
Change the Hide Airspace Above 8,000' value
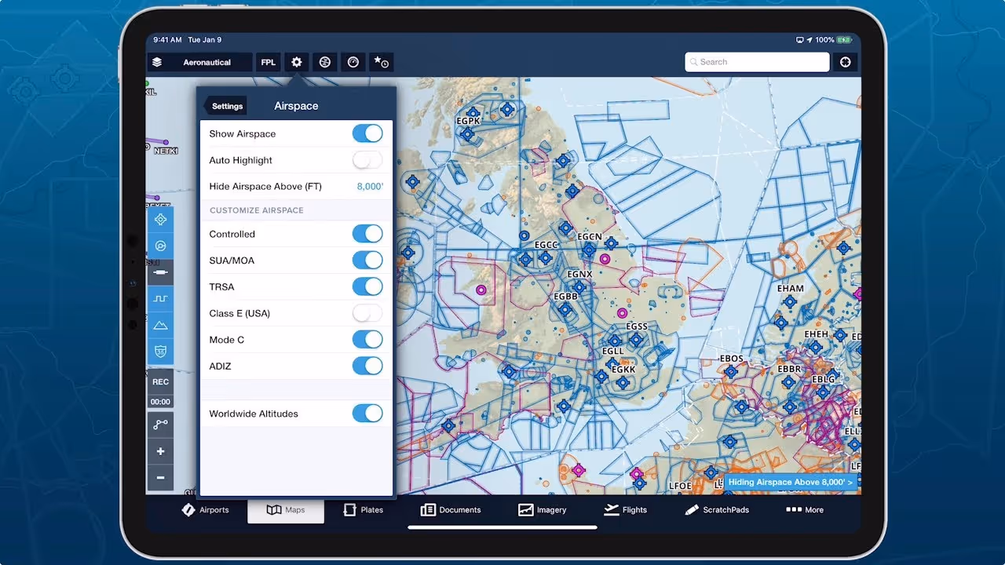[x=370, y=187]
